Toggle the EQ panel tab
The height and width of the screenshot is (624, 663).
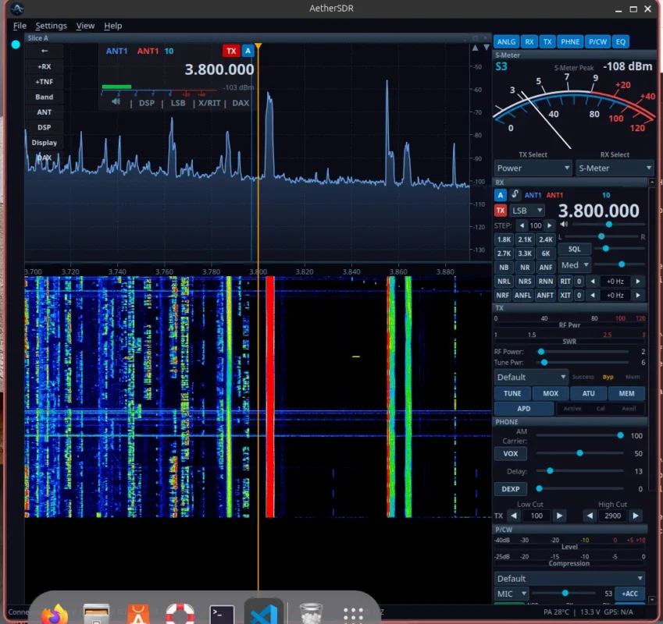(x=620, y=42)
